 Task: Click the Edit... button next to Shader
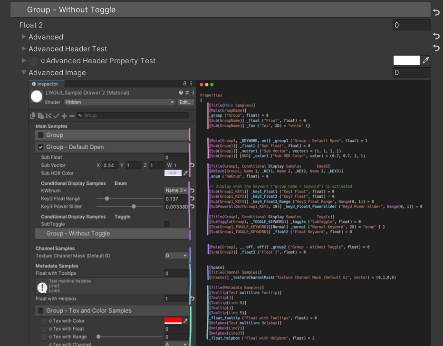coord(185,102)
